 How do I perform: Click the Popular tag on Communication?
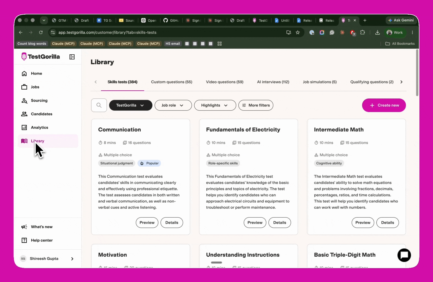149,163
